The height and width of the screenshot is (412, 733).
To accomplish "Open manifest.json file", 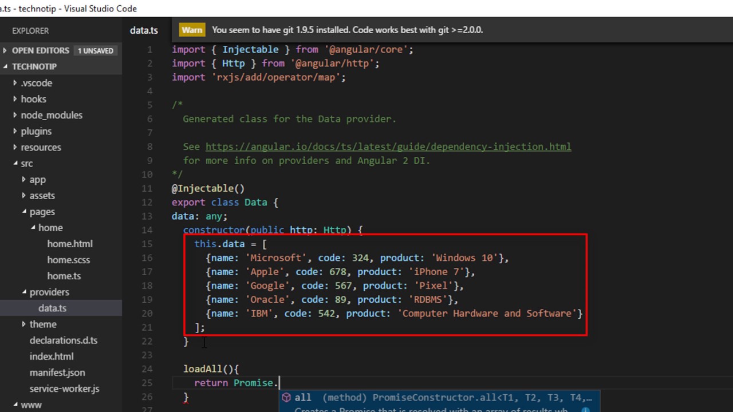I will pyautogui.click(x=57, y=372).
